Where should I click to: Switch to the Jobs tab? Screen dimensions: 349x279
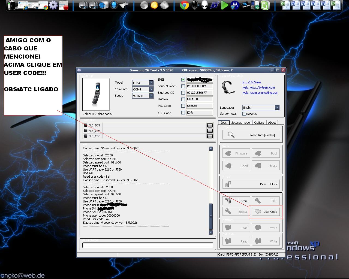[x=224, y=123]
